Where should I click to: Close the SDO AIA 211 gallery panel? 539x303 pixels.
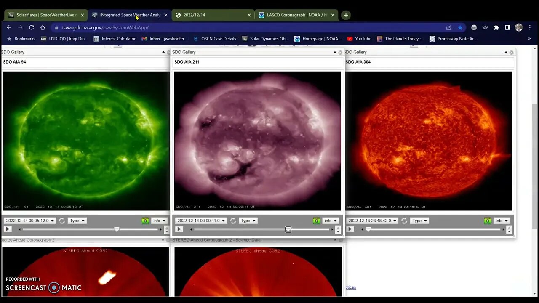pos(340,53)
